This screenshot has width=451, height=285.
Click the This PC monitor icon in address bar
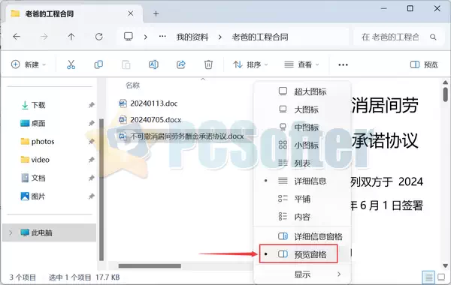(x=129, y=37)
